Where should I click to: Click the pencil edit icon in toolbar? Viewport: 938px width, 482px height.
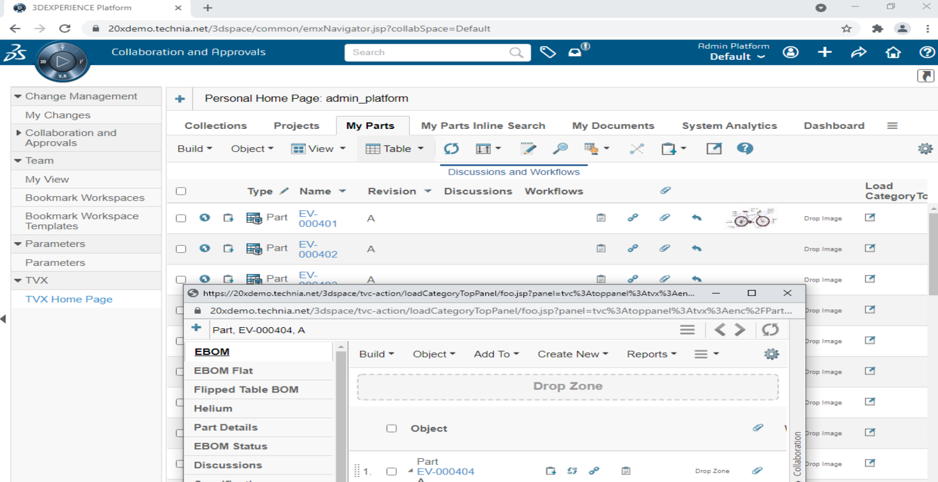point(528,149)
